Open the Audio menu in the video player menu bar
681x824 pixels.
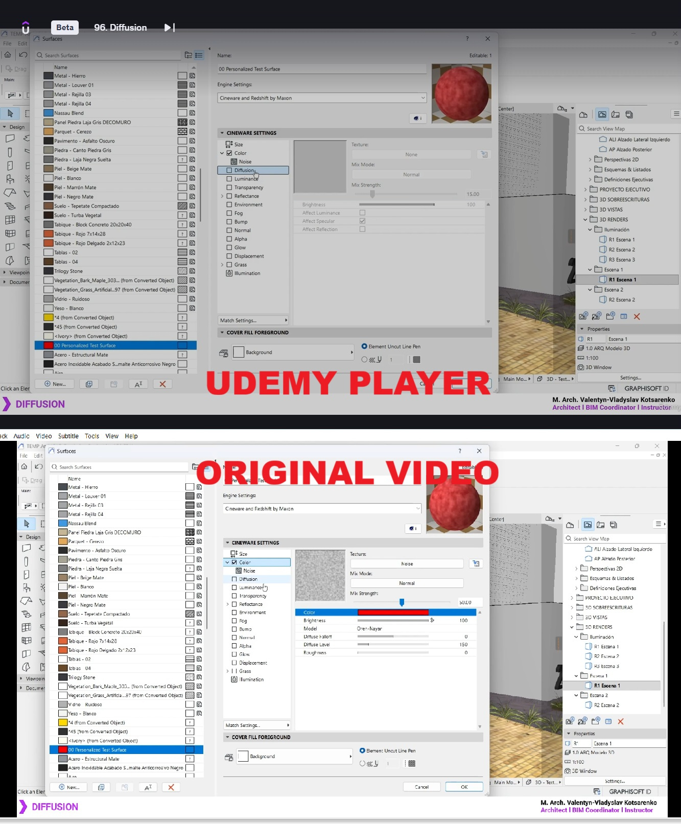pos(21,436)
